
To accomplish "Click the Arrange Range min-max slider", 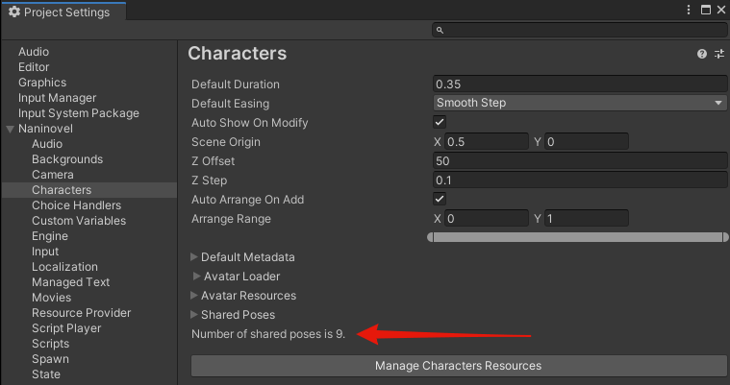I will [577, 237].
